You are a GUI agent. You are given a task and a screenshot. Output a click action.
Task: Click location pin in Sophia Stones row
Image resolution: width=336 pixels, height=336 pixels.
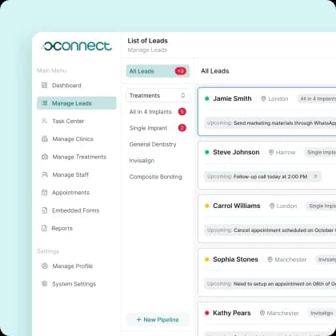[x=270, y=259]
